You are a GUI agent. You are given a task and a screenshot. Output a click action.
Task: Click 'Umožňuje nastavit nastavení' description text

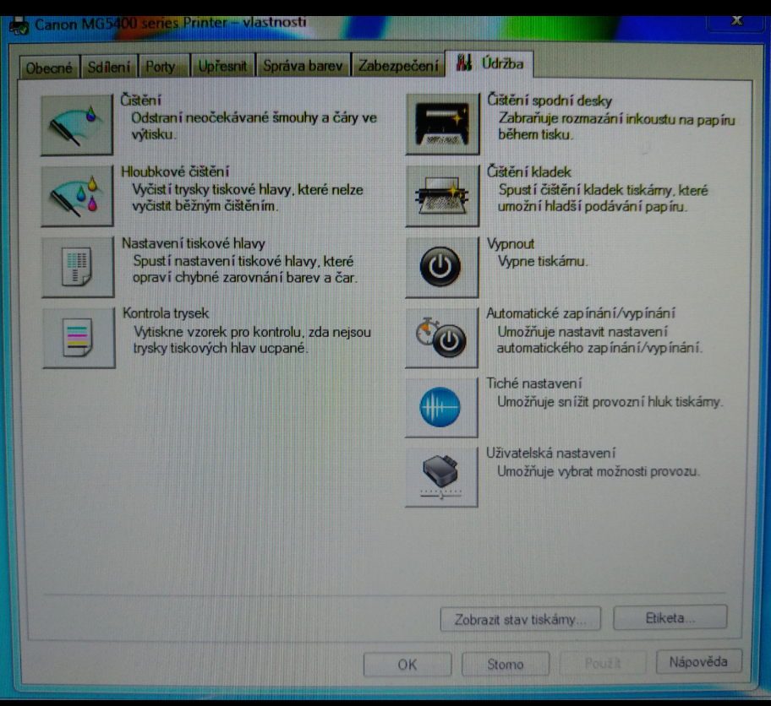coord(600,339)
